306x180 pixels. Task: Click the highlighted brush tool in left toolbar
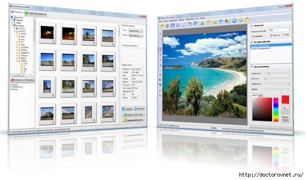click(x=161, y=50)
